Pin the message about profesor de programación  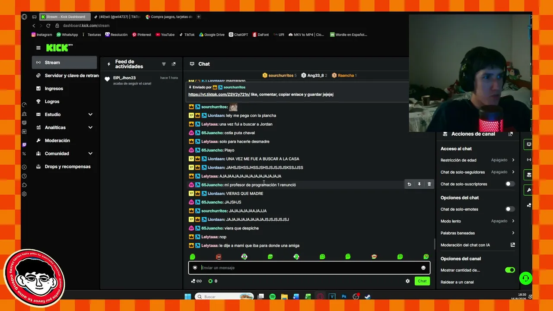pyautogui.click(x=419, y=184)
